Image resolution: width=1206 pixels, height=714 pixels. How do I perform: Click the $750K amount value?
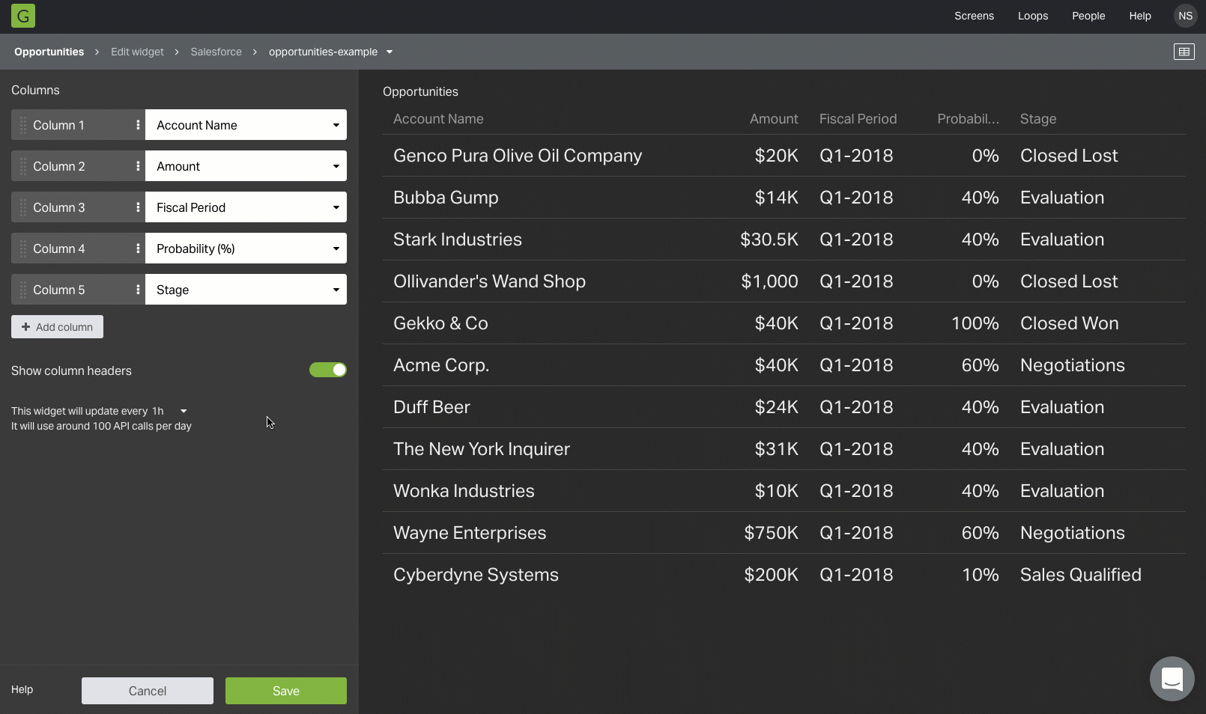(x=771, y=533)
